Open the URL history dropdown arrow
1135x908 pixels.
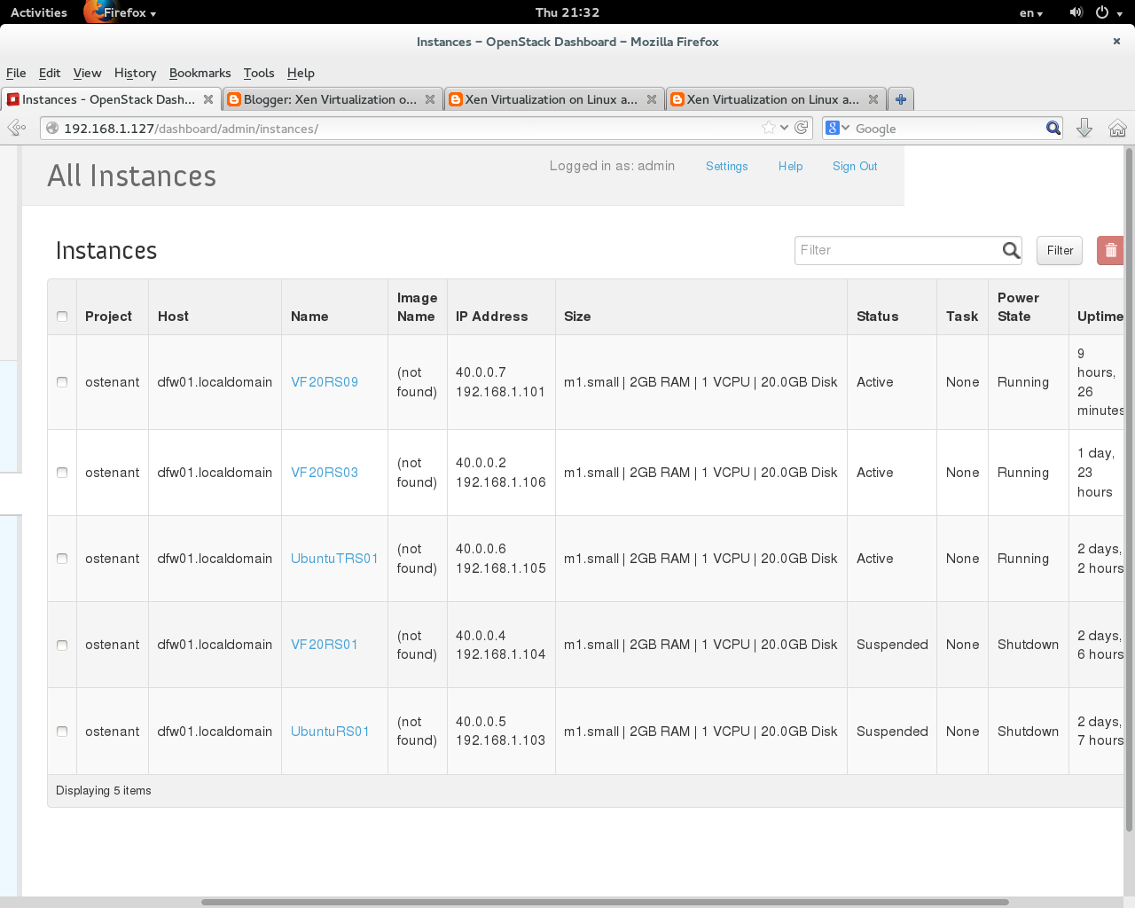pos(784,128)
